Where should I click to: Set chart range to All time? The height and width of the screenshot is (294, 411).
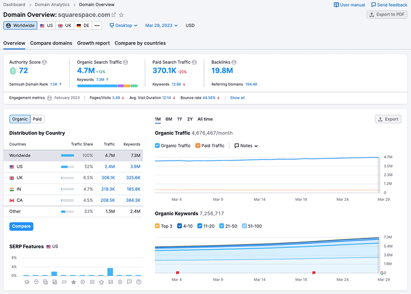[x=205, y=119]
